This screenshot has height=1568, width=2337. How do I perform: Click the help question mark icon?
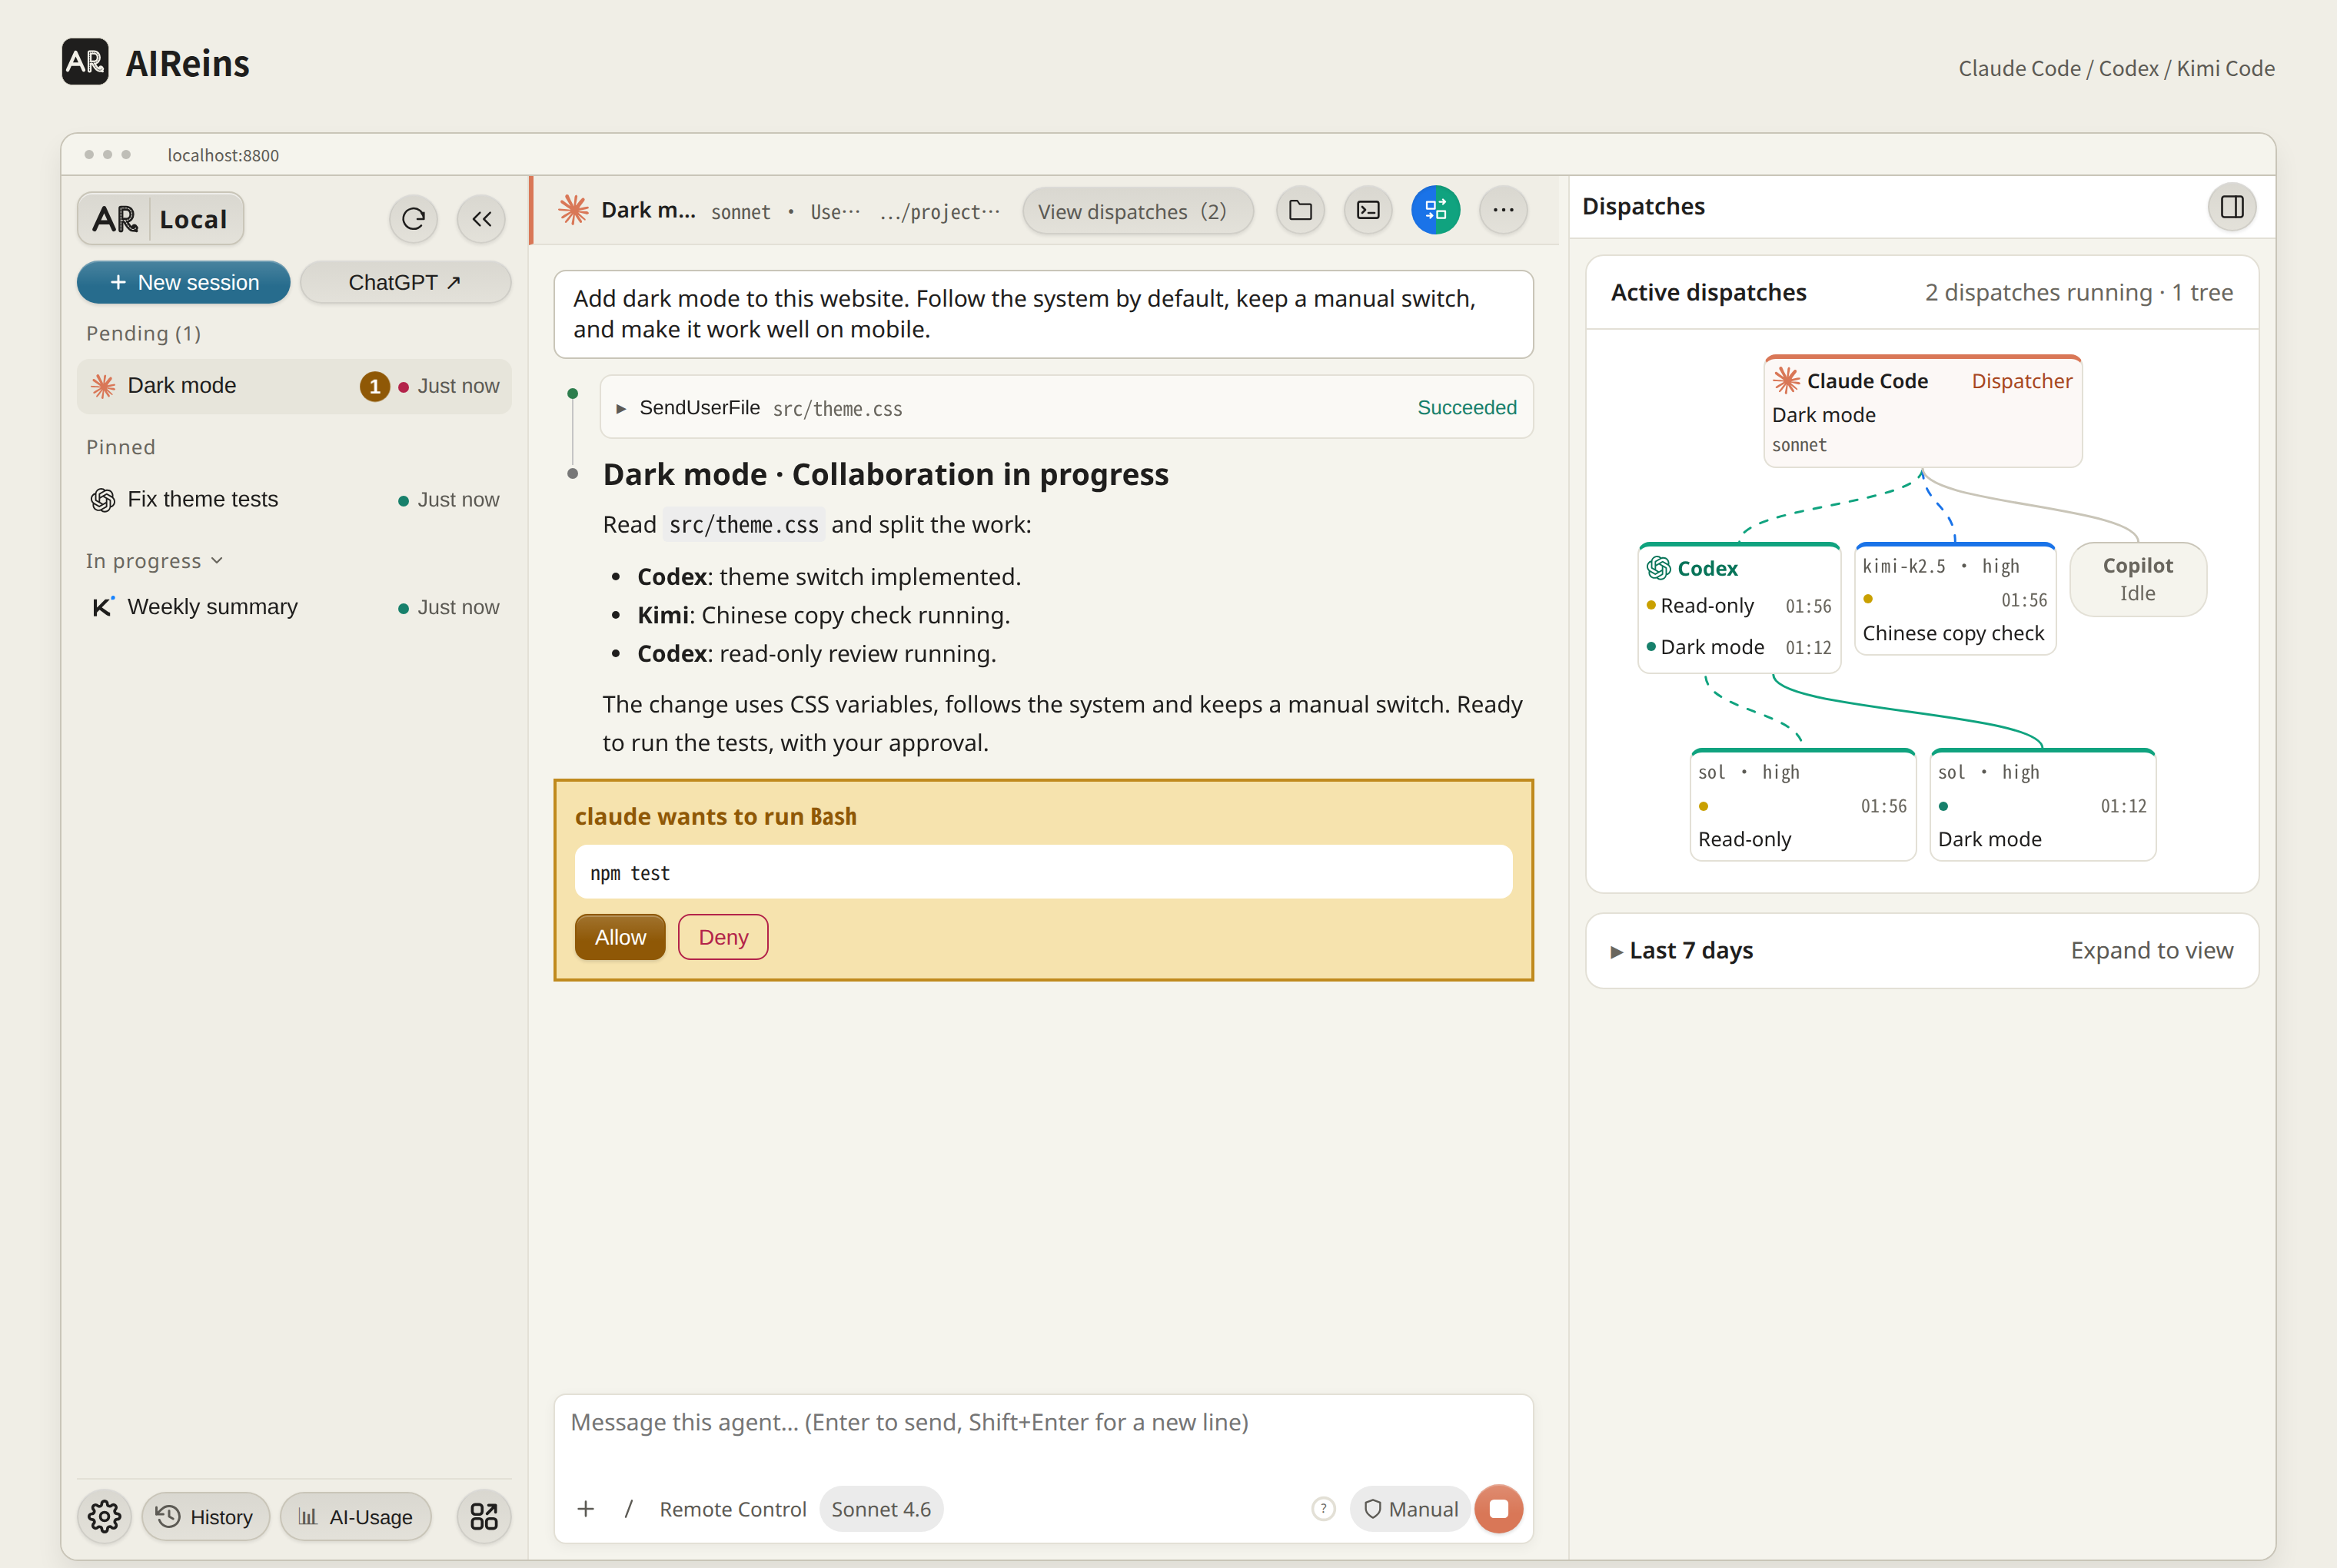[1323, 1508]
